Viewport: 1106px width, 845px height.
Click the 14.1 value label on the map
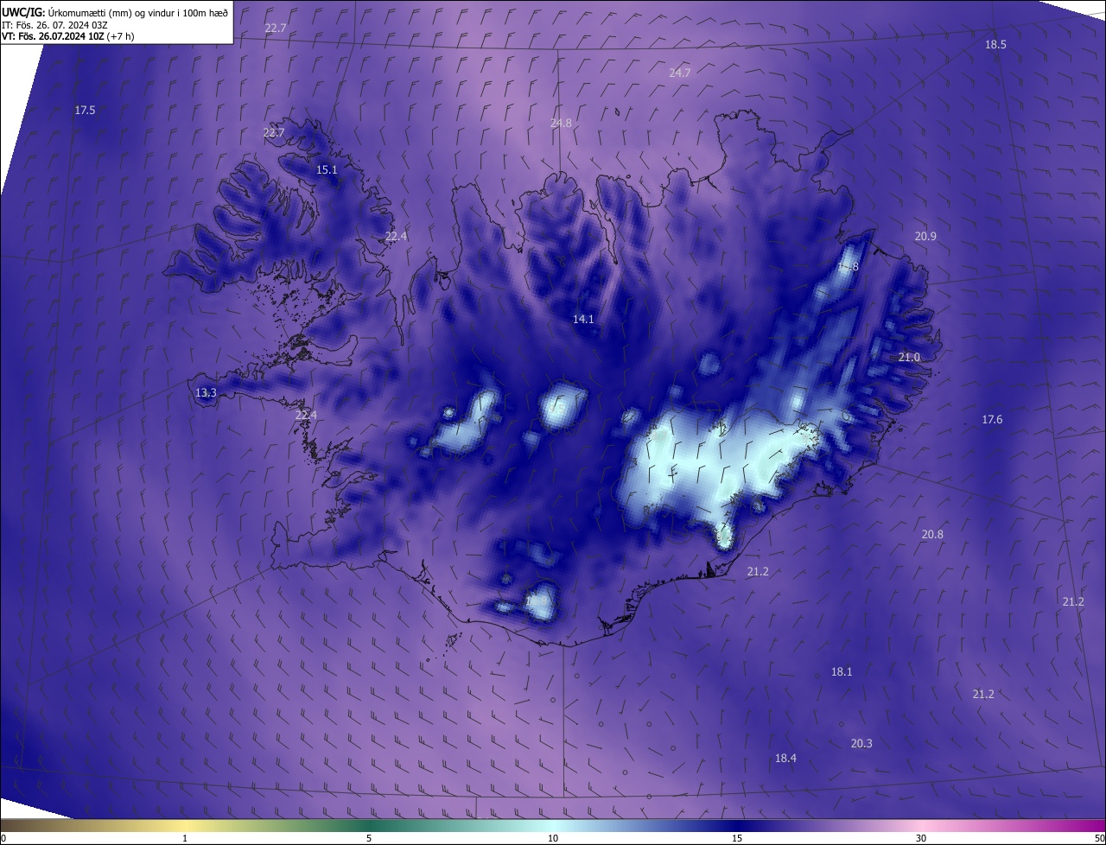click(x=583, y=320)
